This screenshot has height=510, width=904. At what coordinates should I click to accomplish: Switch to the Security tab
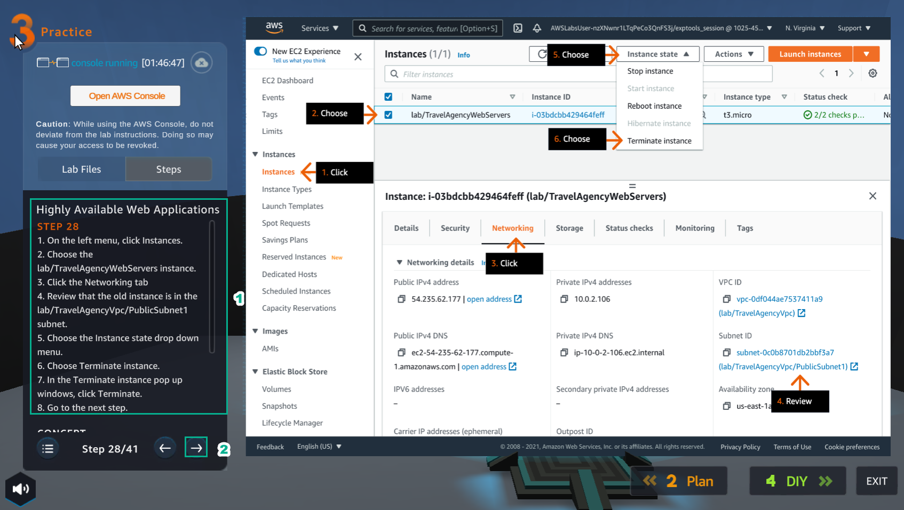[x=455, y=228]
